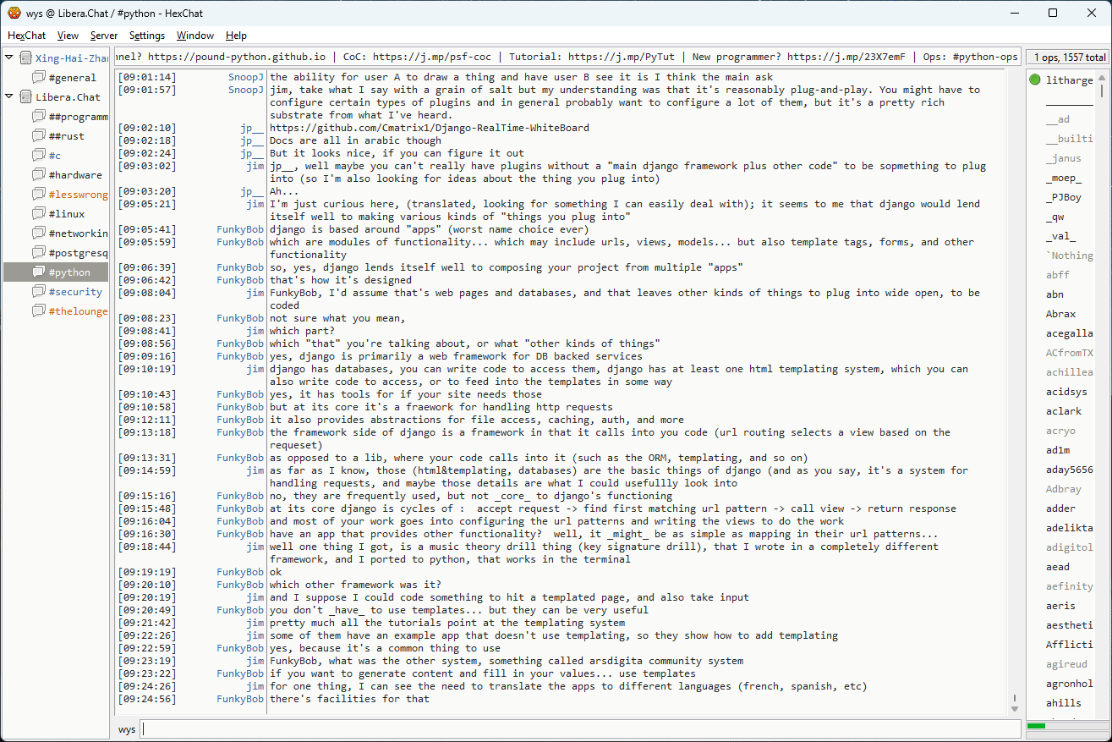Click the wys nickname button

(127, 729)
